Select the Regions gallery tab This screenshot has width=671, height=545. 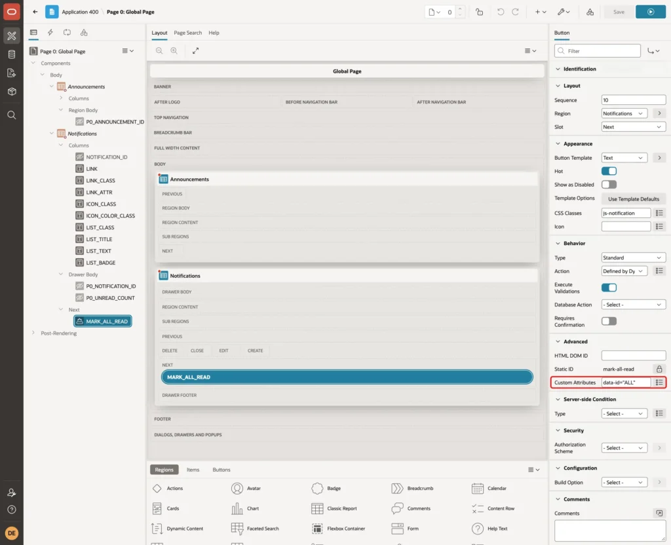pyautogui.click(x=164, y=469)
